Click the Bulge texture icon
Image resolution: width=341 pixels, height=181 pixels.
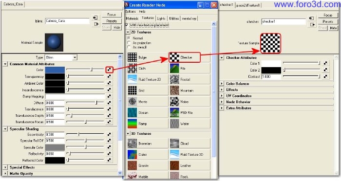pos(132,57)
